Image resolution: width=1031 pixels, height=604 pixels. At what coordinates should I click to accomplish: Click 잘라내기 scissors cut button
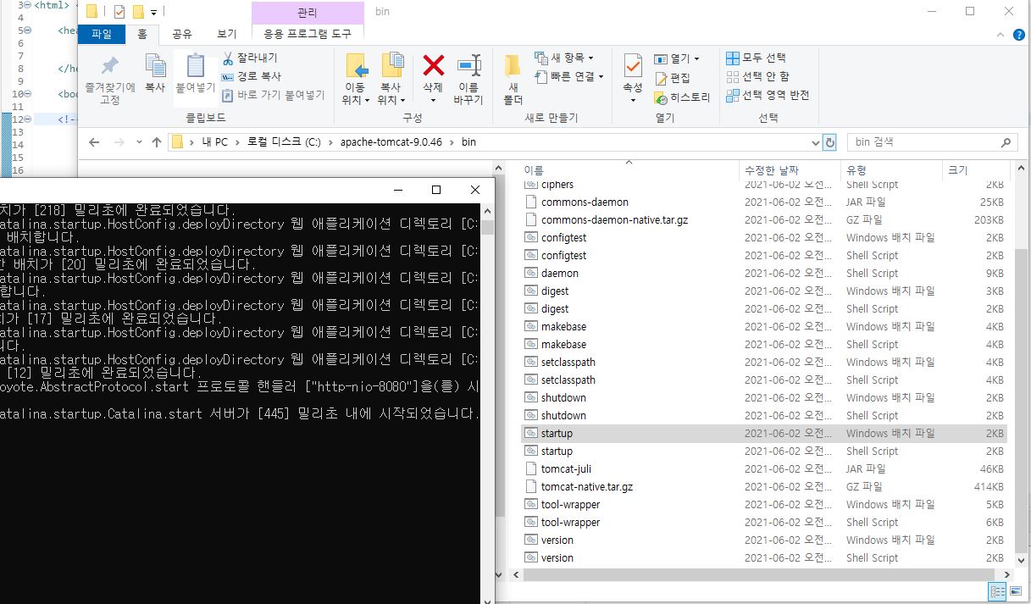click(250, 58)
